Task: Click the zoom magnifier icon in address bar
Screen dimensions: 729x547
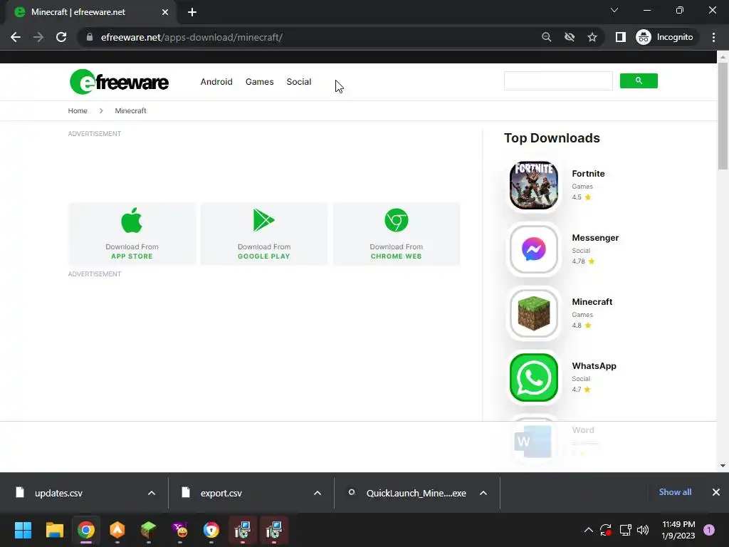Action: click(546, 37)
